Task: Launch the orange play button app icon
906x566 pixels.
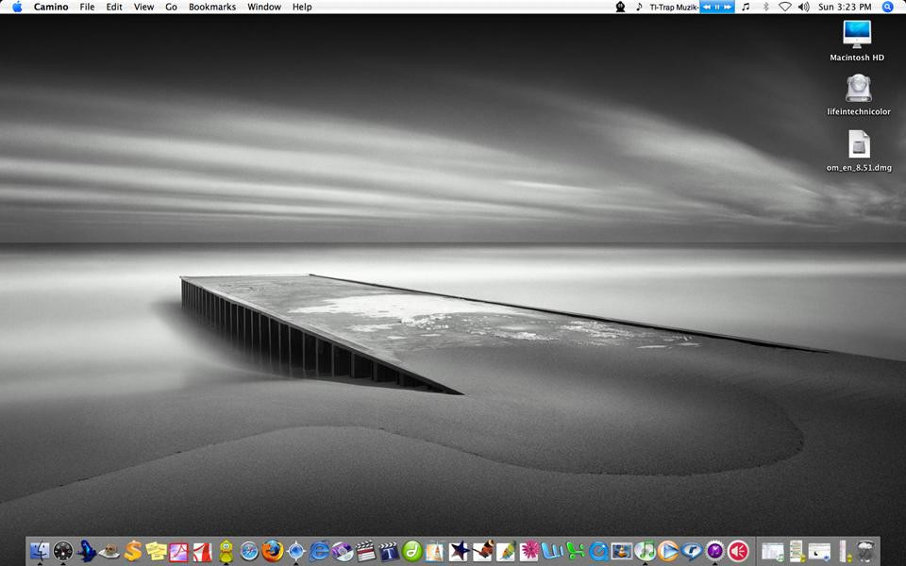Action: 668,551
